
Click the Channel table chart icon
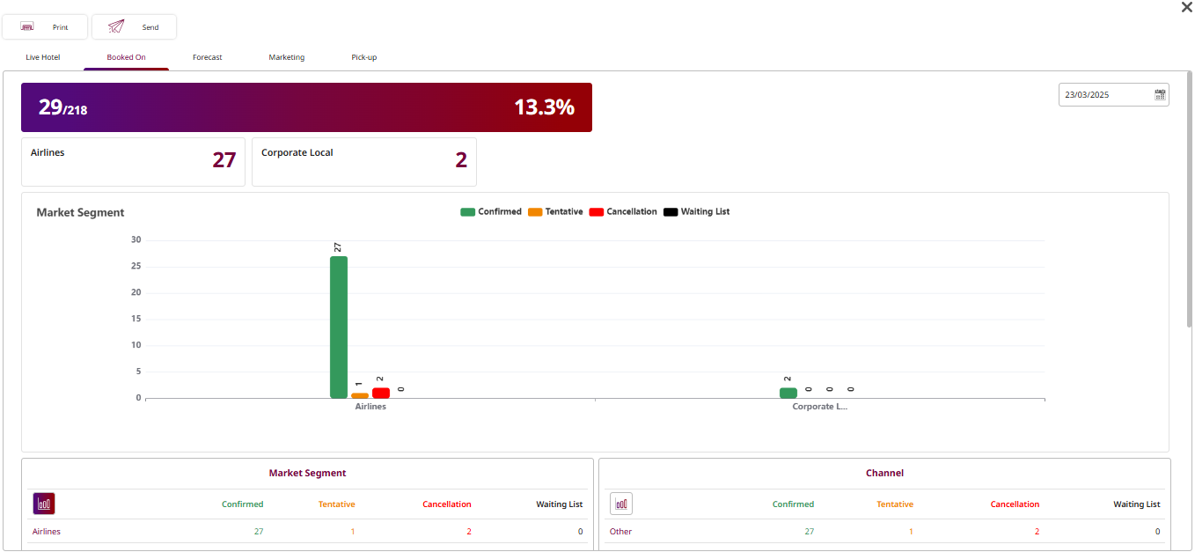[x=621, y=504]
